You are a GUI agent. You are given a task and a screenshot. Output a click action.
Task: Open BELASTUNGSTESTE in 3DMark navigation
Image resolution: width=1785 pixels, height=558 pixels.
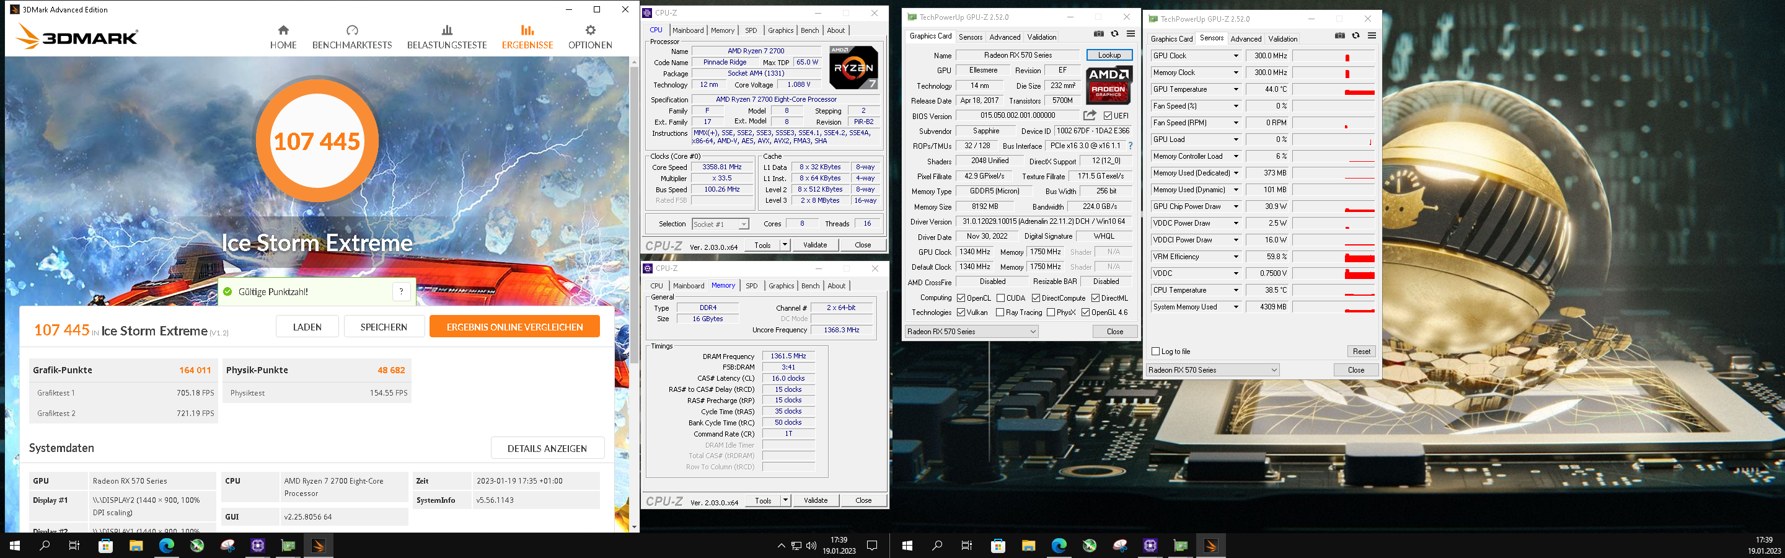(447, 37)
